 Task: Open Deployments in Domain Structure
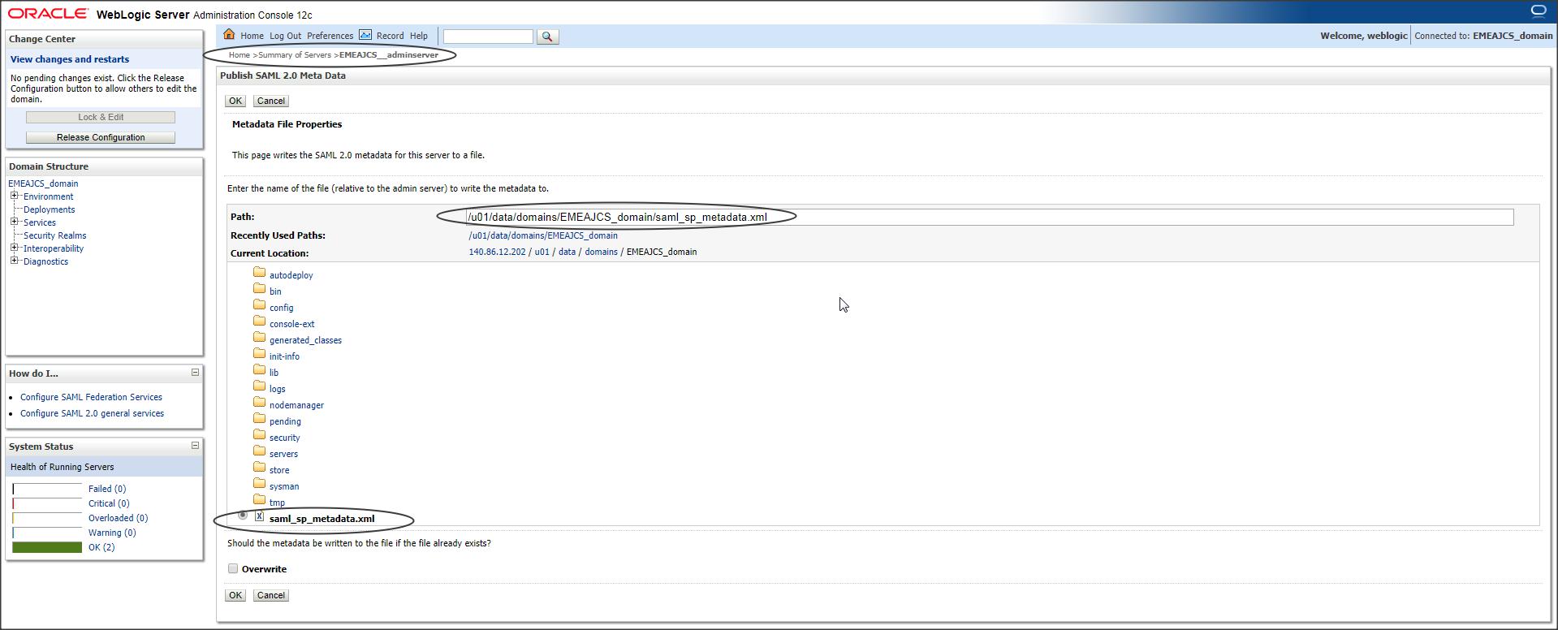point(49,209)
